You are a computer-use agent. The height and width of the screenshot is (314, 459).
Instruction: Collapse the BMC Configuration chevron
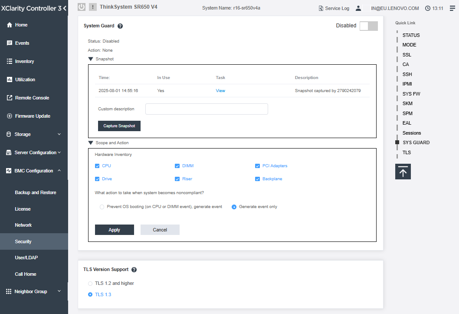[x=59, y=171]
